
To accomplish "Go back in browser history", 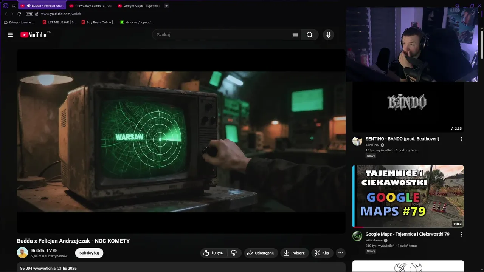I will (6, 14).
